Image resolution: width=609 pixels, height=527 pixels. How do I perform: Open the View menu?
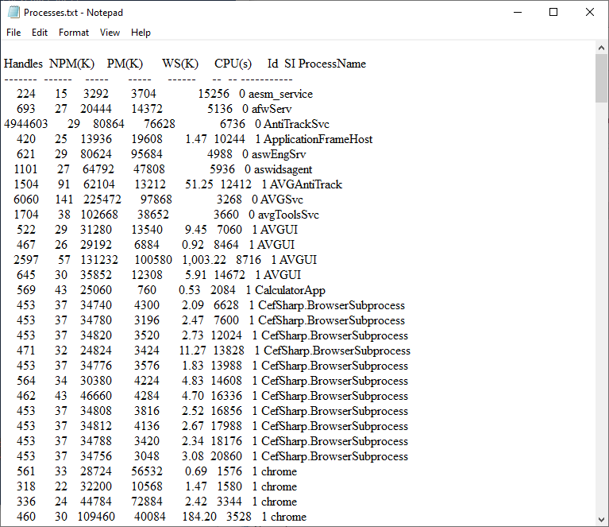click(x=110, y=33)
